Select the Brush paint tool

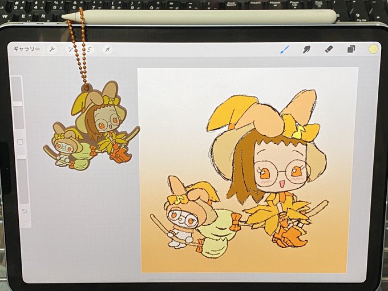tap(285, 49)
